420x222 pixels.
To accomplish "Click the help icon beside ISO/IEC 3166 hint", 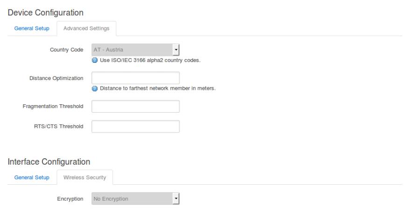I will coord(95,60).
